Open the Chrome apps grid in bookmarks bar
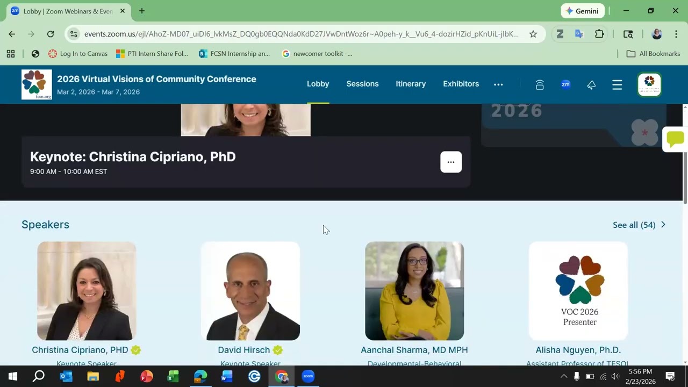 click(11, 54)
